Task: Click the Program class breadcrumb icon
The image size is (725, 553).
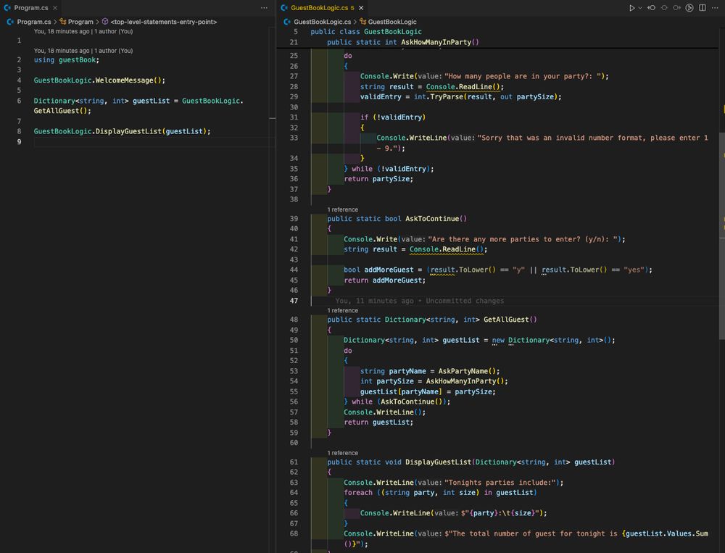Action: [63, 22]
